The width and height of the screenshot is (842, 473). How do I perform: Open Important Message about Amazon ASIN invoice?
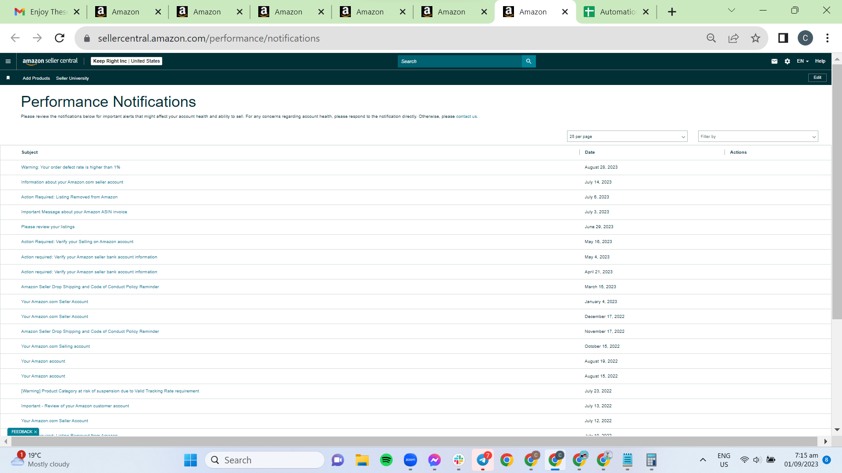coord(74,212)
